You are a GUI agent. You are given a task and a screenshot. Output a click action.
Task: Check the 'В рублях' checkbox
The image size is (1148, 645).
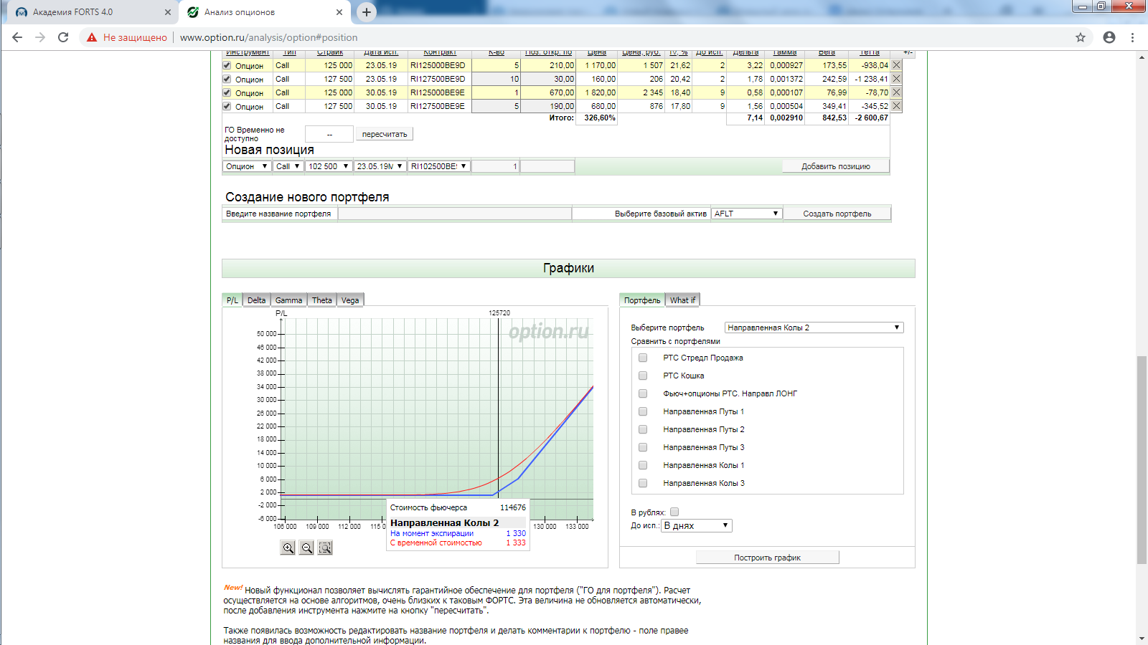674,512
